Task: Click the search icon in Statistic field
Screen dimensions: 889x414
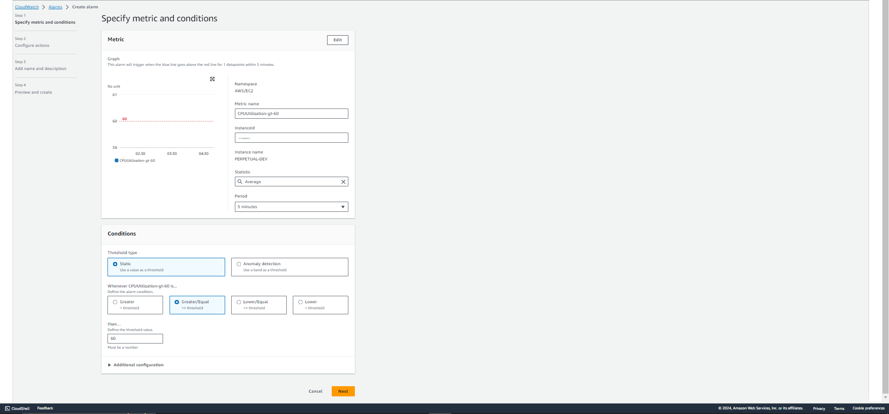Action: click(240, 182)
